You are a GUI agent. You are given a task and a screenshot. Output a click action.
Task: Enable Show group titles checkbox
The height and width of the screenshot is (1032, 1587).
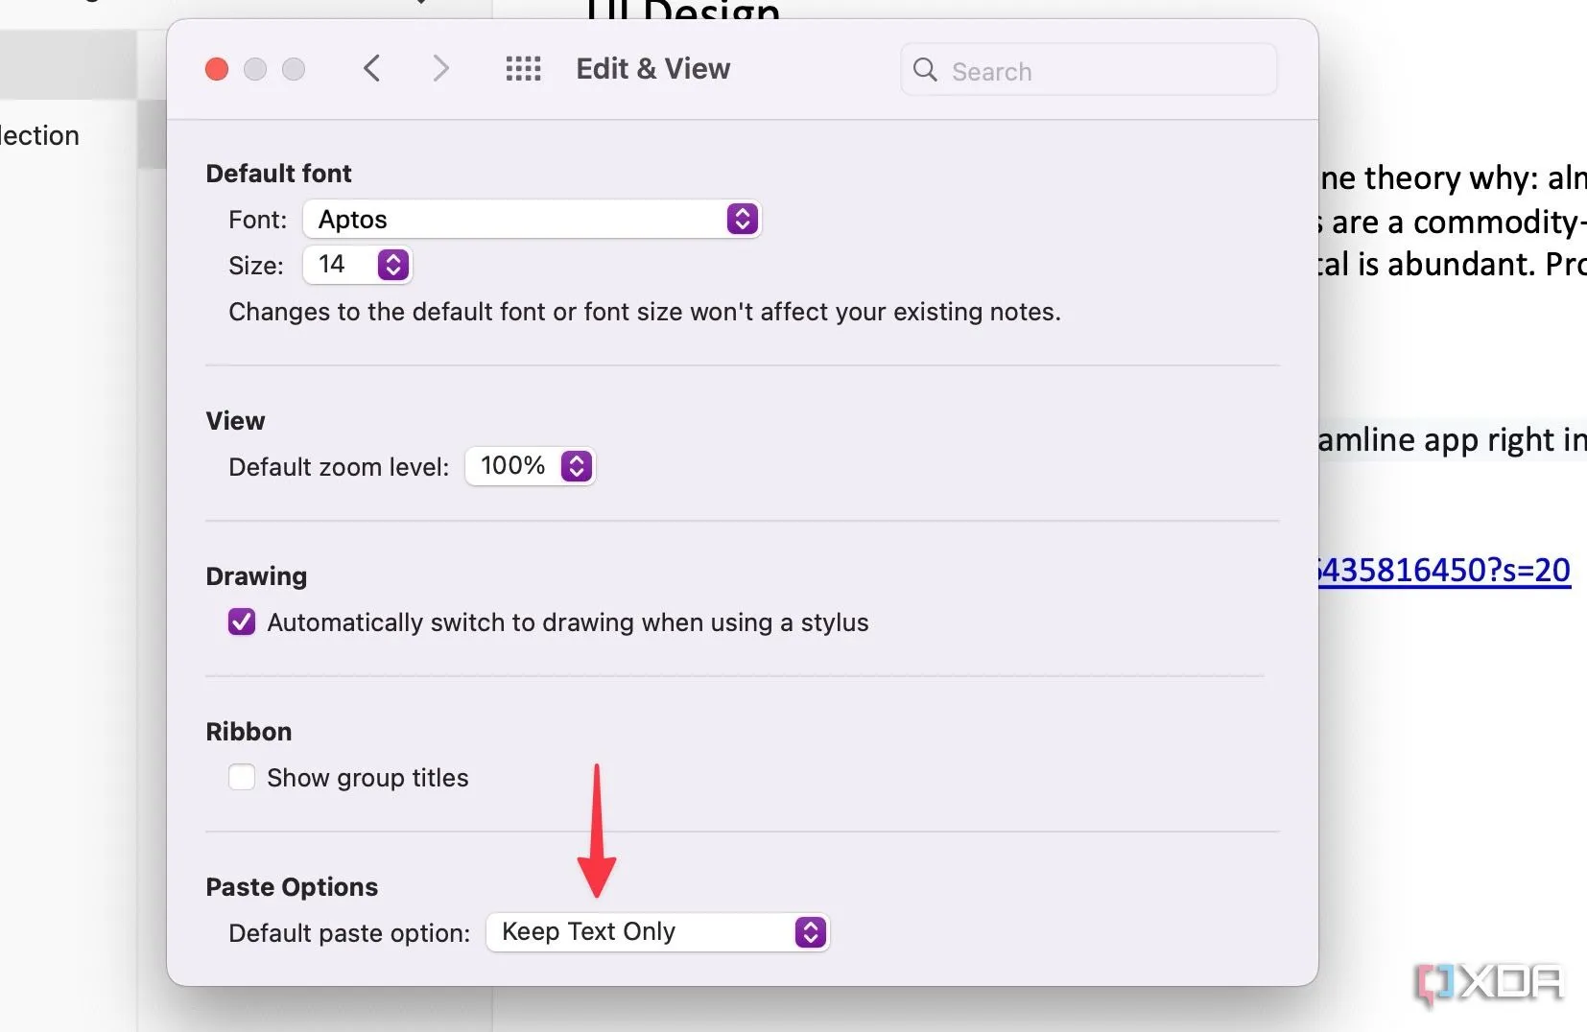(242, 777)
